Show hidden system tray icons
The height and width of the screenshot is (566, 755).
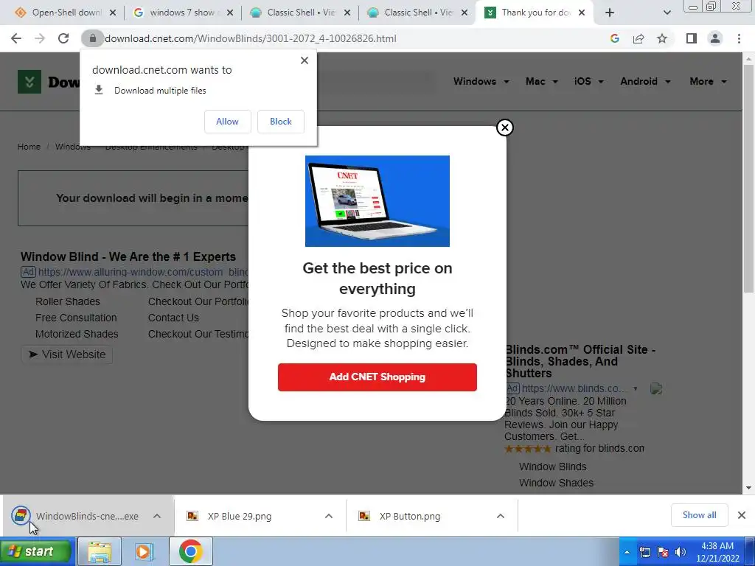point(627,552)
